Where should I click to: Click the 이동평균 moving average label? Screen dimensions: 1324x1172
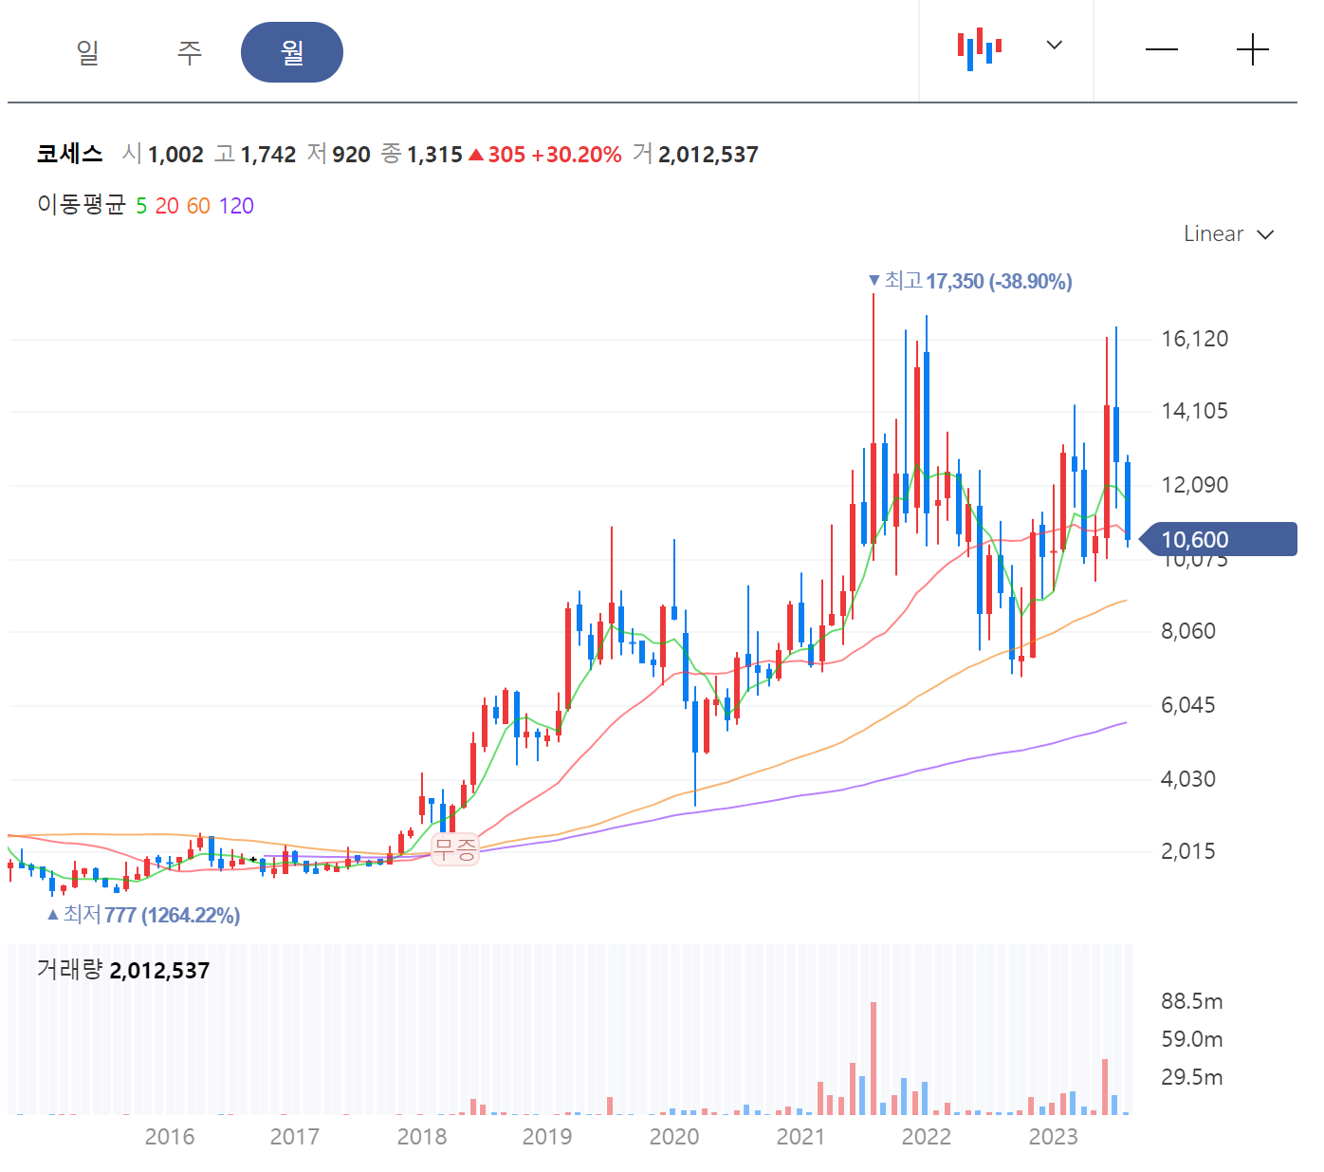(82, 205)
